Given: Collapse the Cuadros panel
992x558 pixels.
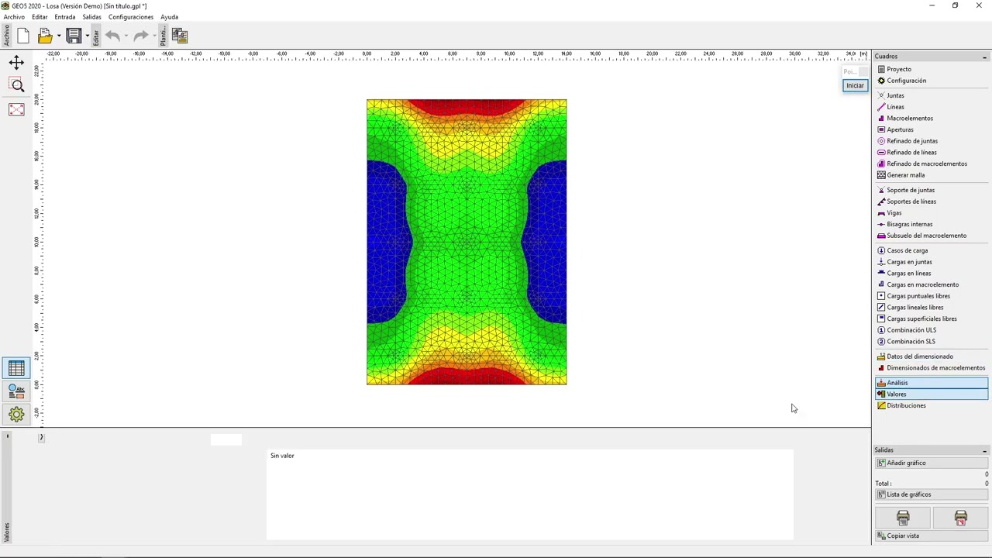Looking at the screenshot, I should coord(984,57).
